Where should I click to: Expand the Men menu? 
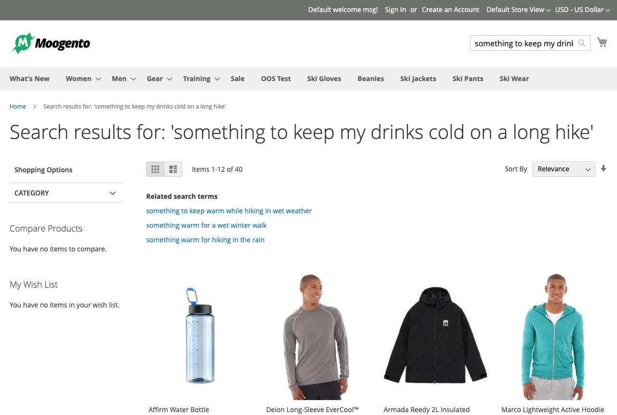click(124, 79)
